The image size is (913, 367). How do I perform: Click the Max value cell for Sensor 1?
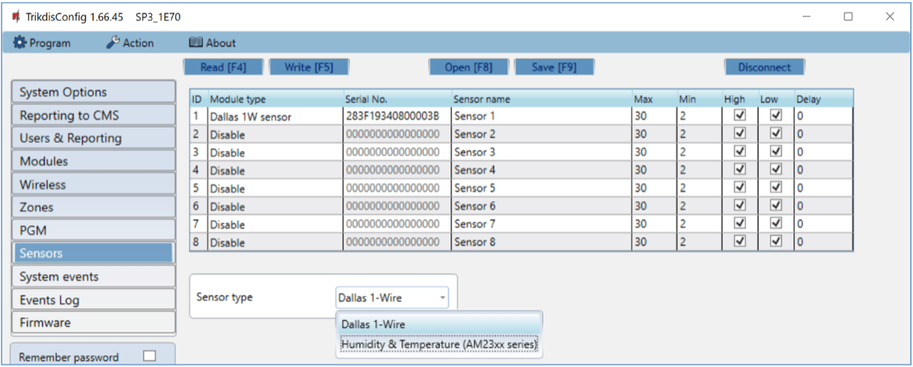pyautogui.click(x=652, y=116)
